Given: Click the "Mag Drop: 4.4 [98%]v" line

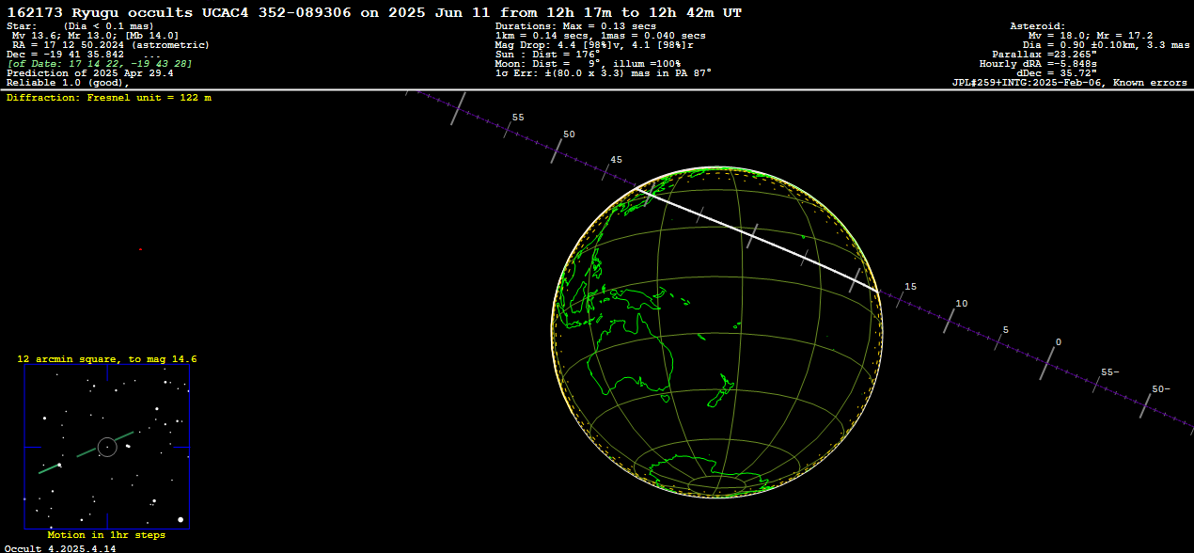Looking at the screenshot, I should (x=594, y=44).
